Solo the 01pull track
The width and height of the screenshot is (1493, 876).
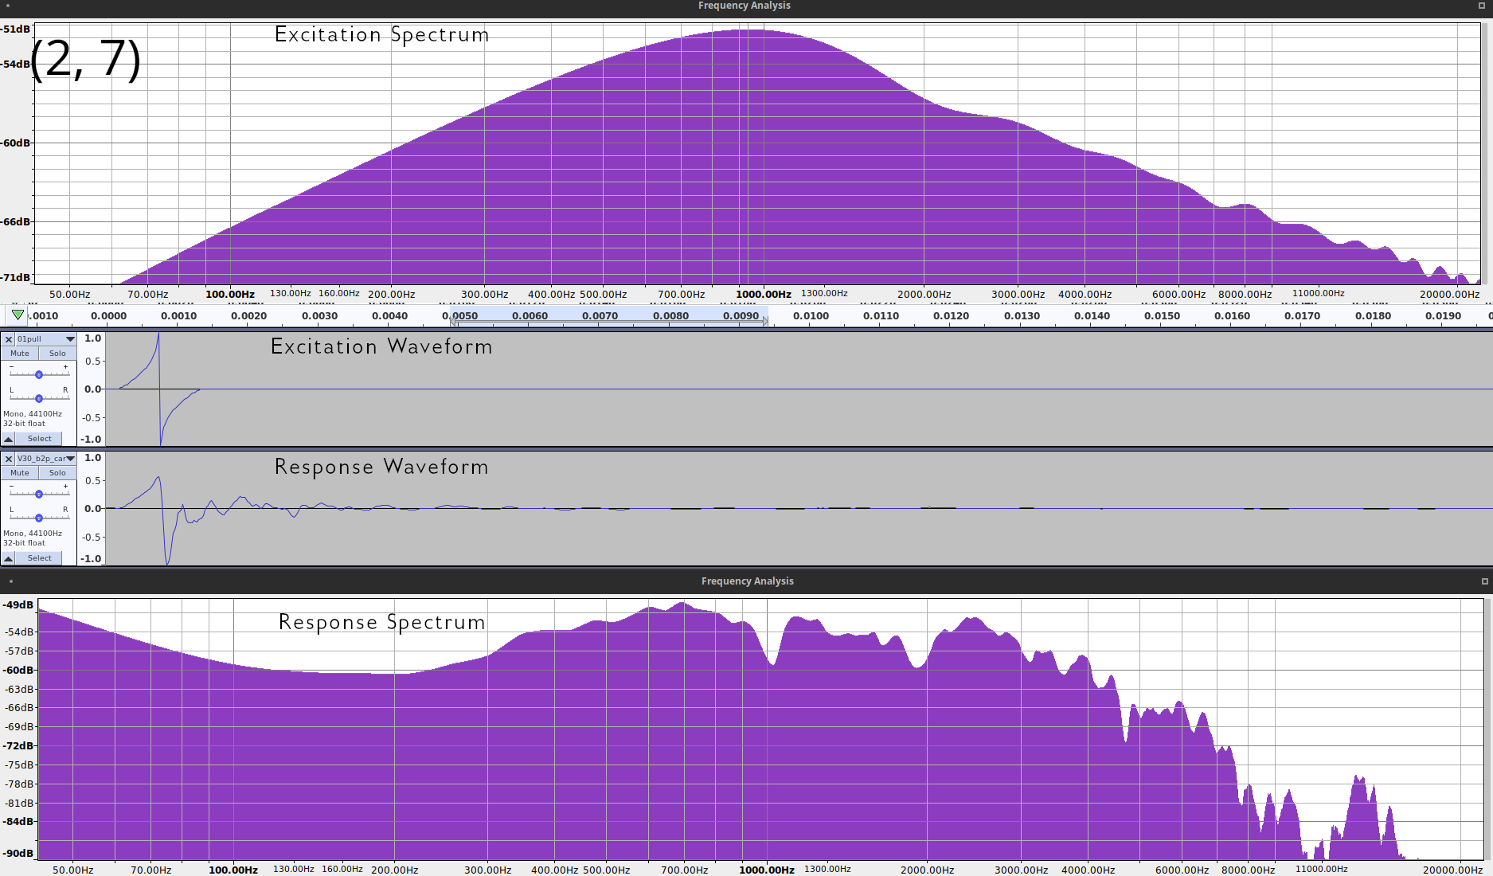(x=57, y=354)
